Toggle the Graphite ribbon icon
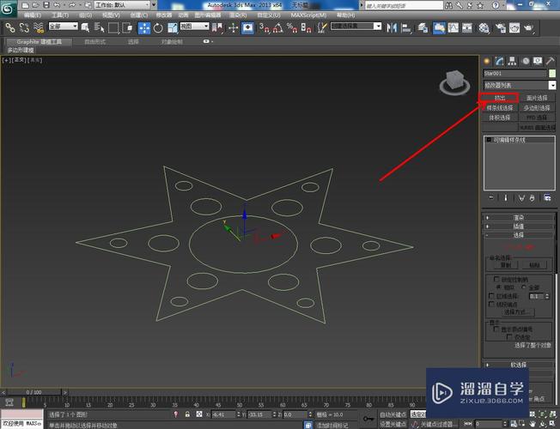This screenshot has width=560, height=429. pyautogui.click(x=439, y=27)
